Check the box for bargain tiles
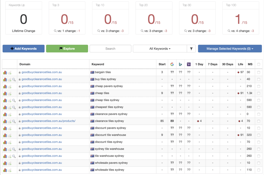Viewport: 264px width, 175px height. 259,72
